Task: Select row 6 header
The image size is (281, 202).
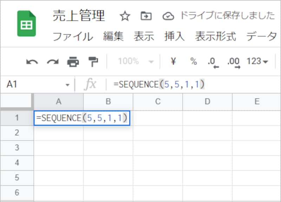Action: [x=17, y=192]
